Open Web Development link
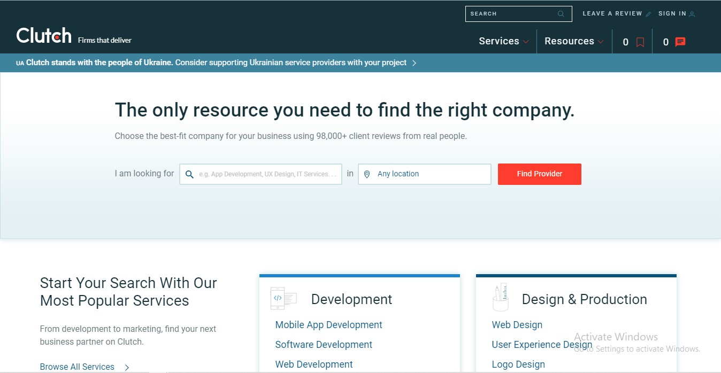721x373 pixels. 314,364
